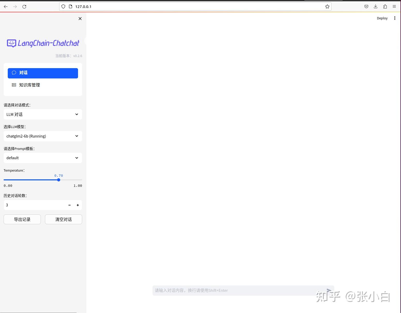This screenshot has width=401, height=313.
Task: Reload the page with the refresh icon
Action: pos(24,6)
